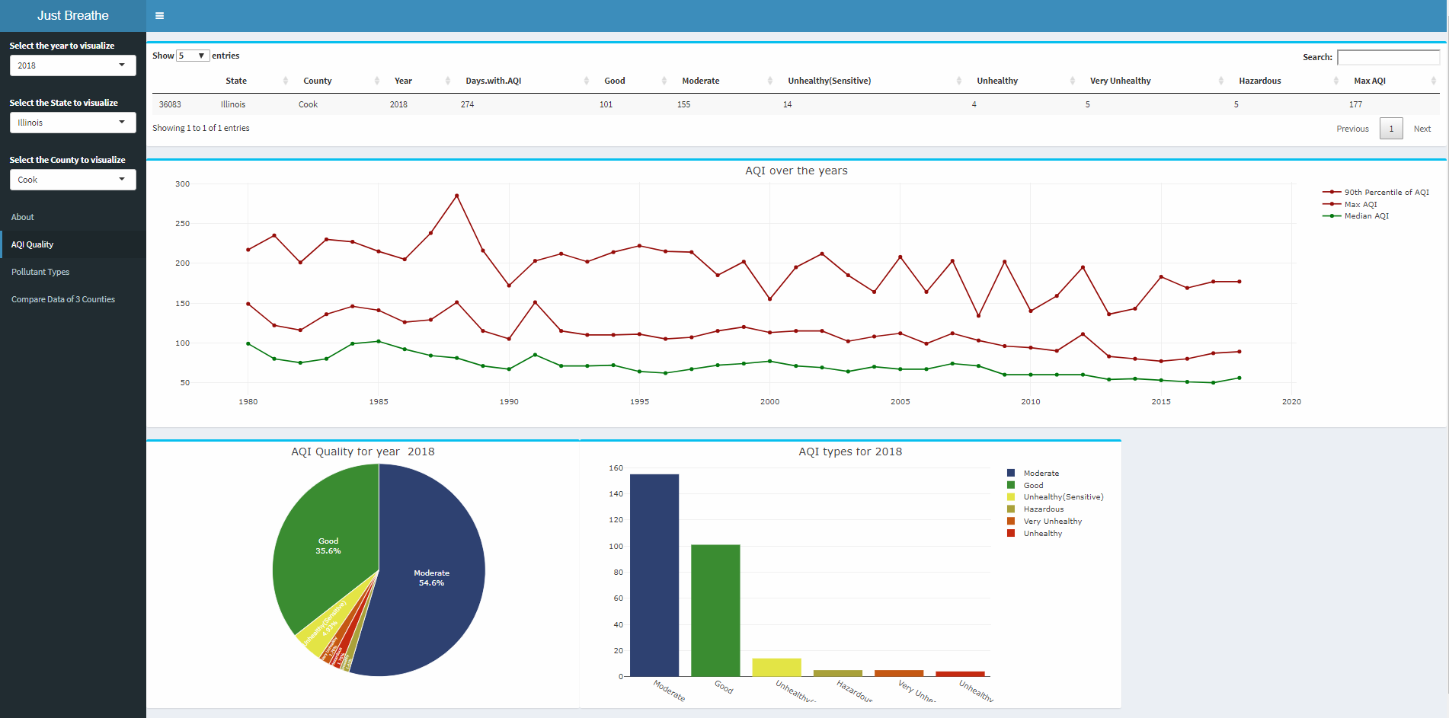The height and width of the screenshot is (718, 1449).
Task: Toggle 90th Percentile of AQI legend entry
Action: 1376,192
